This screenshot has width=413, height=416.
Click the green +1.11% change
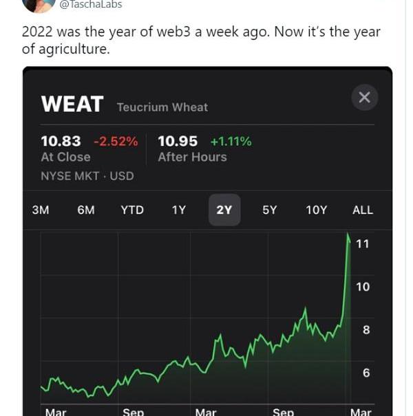231,142
